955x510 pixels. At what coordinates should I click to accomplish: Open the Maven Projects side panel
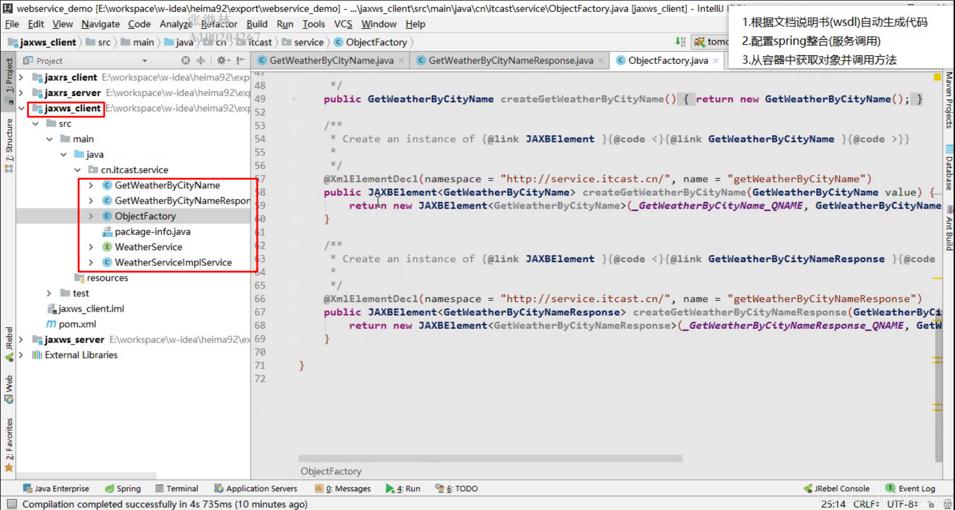949,100
